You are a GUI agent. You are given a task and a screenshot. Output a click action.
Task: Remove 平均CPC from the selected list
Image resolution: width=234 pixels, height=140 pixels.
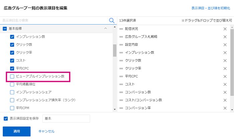coord(225,76)
